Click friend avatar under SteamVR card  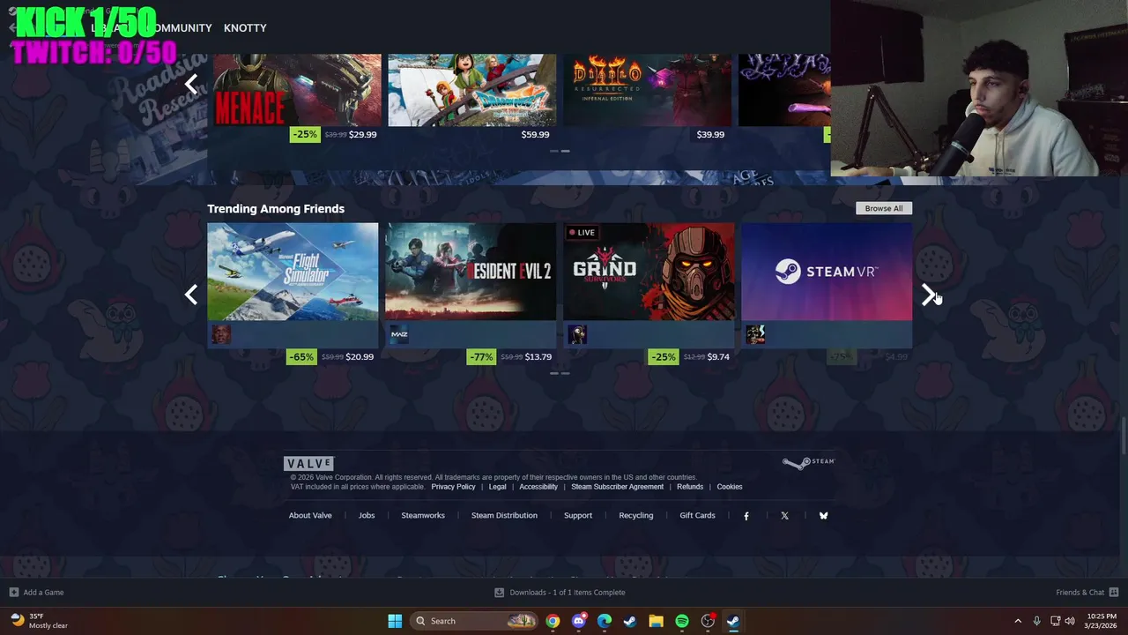(x=755, y=334)
